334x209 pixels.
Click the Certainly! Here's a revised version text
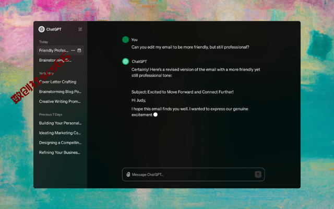pyautogui.click(x=196, y=73)
